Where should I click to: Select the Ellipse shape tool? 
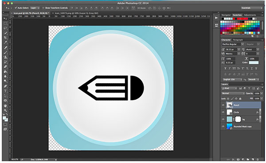[x=5, y=101]
